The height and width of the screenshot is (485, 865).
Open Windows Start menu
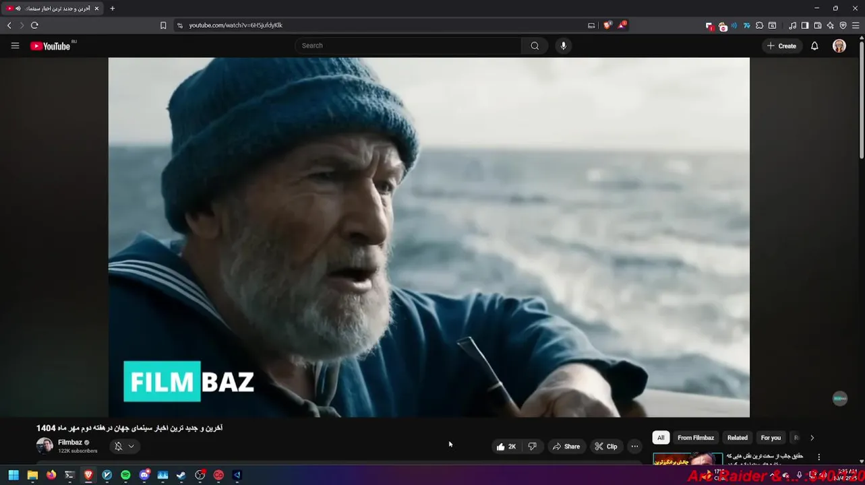tap(13, 475)
